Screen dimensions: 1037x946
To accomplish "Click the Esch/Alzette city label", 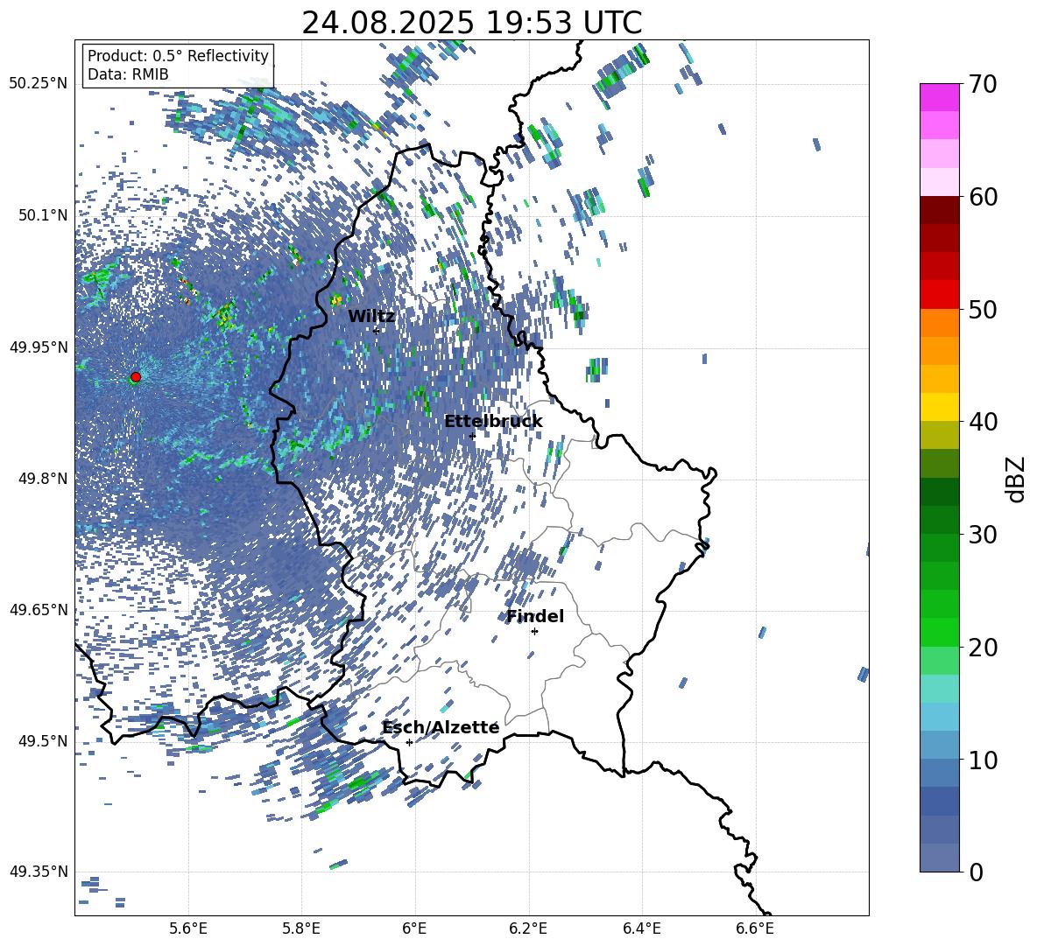I will (441, 727).
